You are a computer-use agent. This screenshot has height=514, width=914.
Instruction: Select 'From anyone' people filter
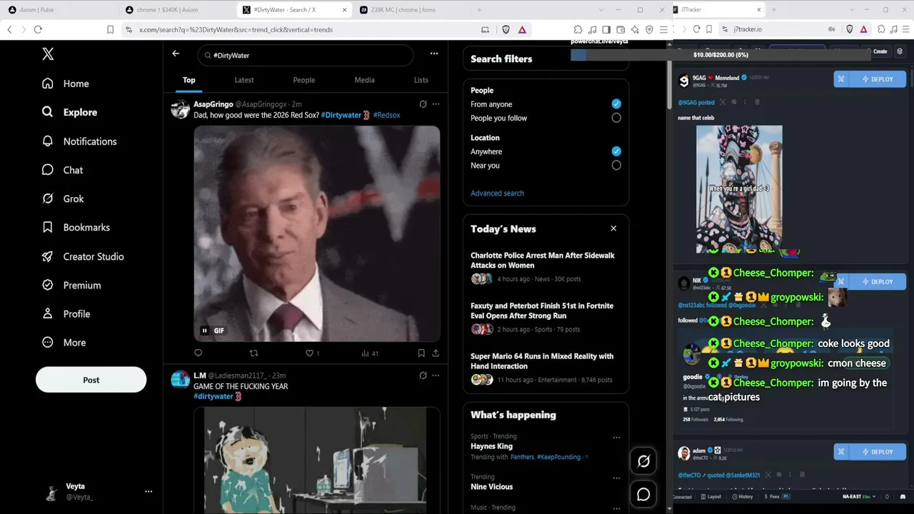tap(616, 104)
